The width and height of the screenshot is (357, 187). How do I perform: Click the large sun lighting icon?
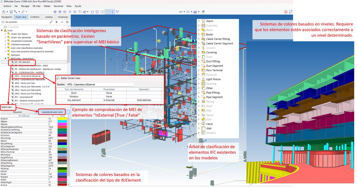[75, 12]
